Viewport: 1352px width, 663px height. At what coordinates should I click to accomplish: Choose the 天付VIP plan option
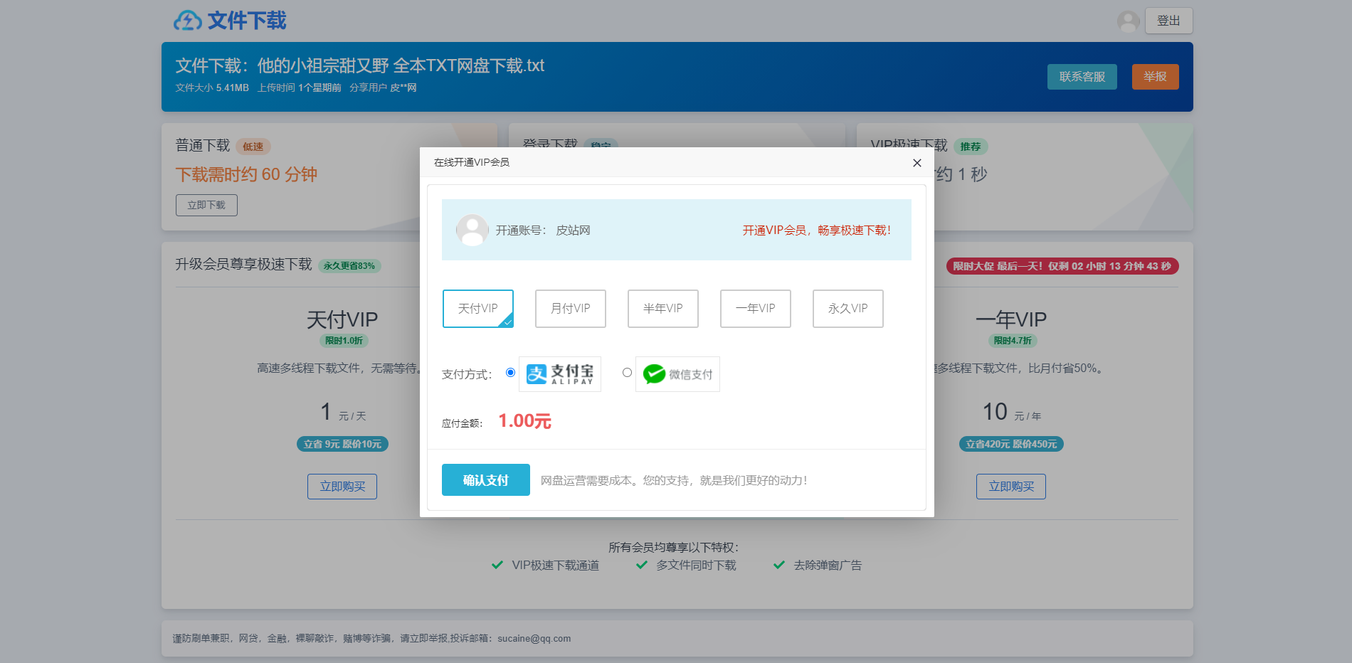pyautogui.click(x=477, y=309)
